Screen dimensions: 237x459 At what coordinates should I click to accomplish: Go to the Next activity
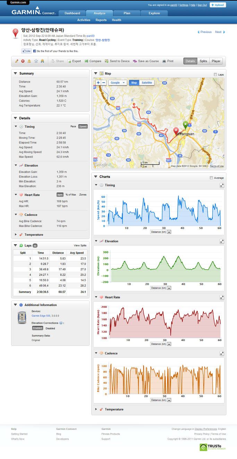[x=220, y=32]
